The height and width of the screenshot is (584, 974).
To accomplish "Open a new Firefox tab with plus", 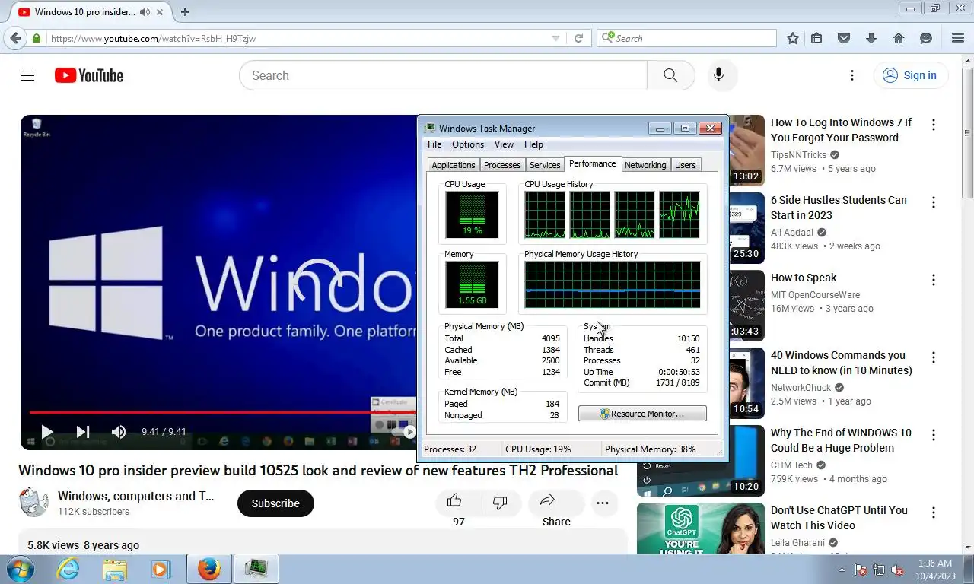I will (184, 12).
